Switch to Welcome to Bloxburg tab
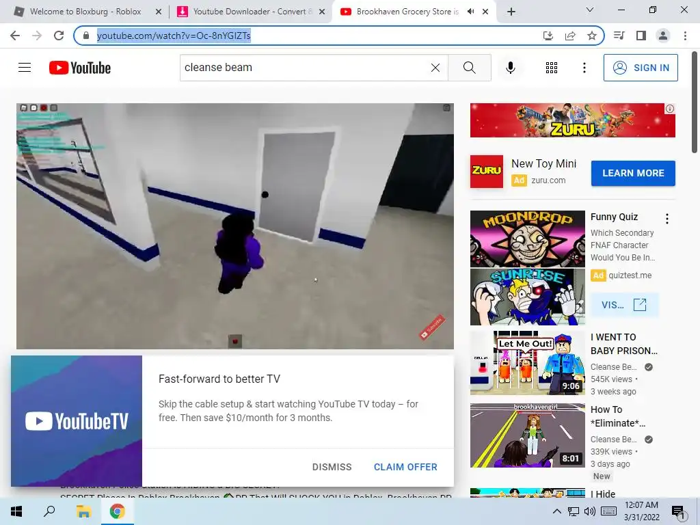This screenshot has height=525, width=700. pyautogui.click(x=85, y=12)
